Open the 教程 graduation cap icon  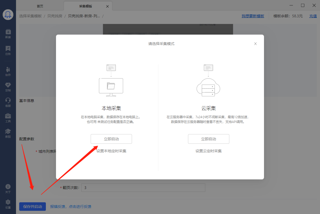click(8, 133)
